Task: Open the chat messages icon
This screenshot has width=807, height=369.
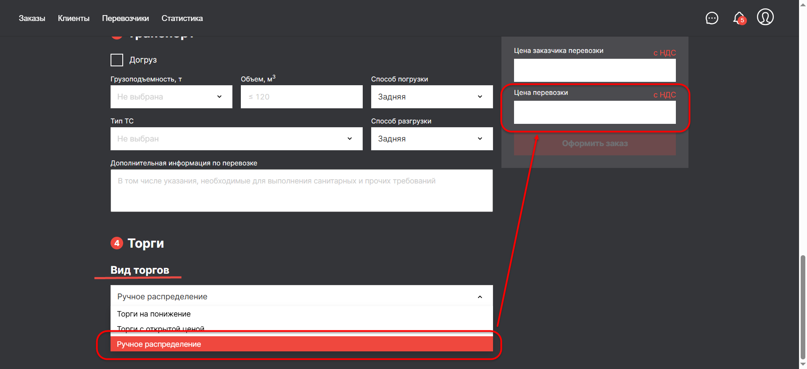Action: [712, 18]
